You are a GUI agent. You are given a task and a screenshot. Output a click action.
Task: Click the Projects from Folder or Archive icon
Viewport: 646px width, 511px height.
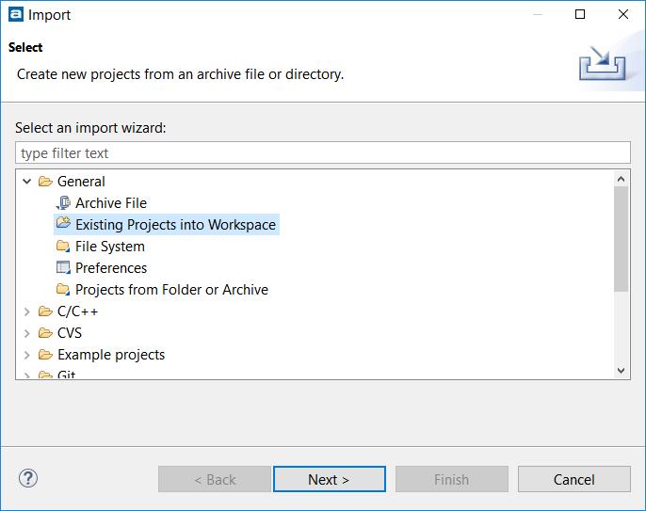(x=63, y=290)
